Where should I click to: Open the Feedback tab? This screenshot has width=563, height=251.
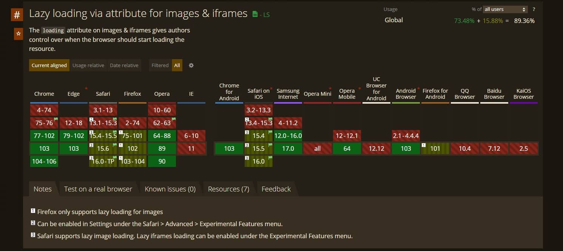[x=276, y=189]
